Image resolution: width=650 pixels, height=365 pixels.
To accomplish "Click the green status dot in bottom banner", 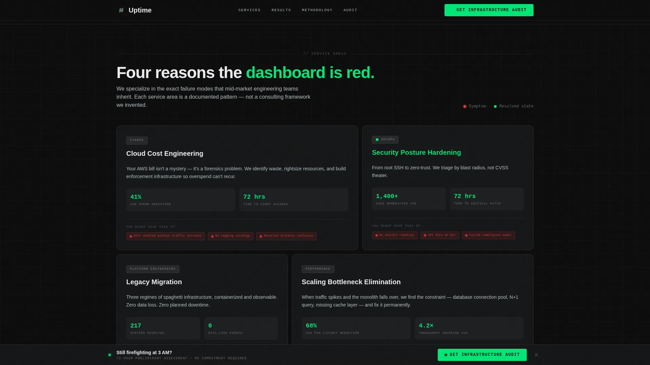I will point(110,355).
